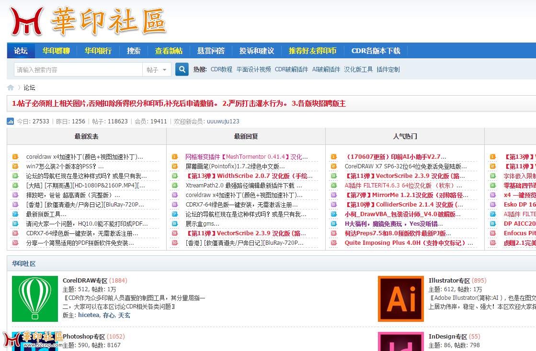This screenshot has height=351, width=536.
Task: Open 华印群聊 in navigation bar
Action: (56, 51)
